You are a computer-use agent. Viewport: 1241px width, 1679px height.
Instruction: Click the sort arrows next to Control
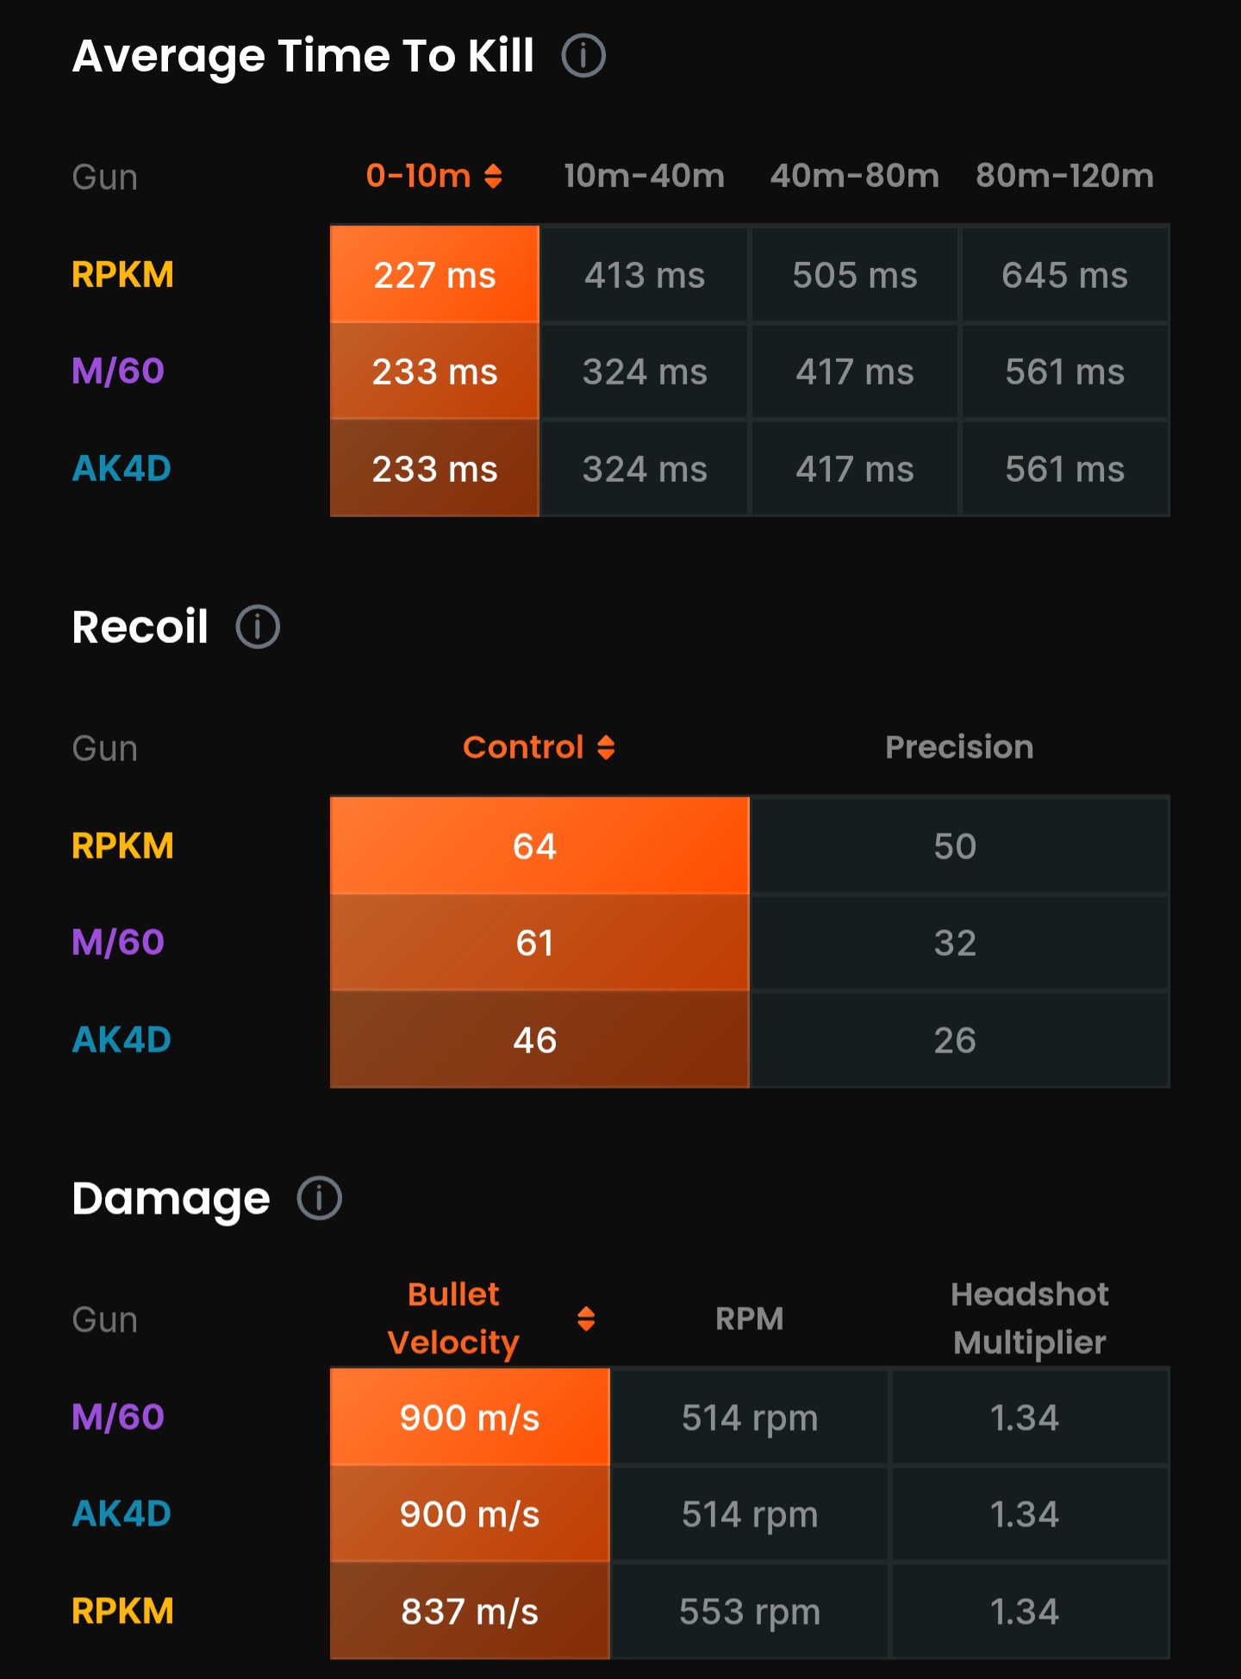[x=606, y=747]
